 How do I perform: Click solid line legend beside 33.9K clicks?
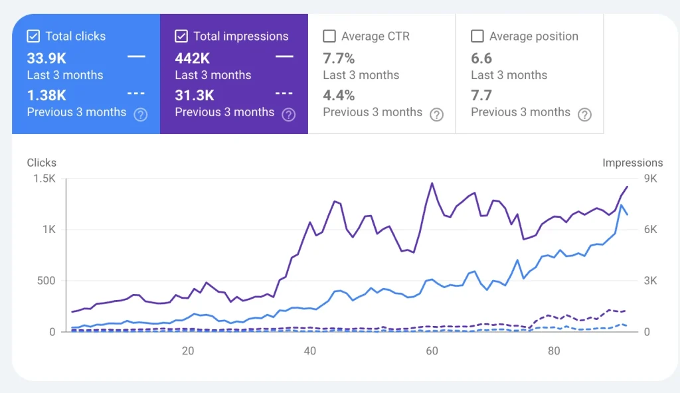click(x=136, y=57)
